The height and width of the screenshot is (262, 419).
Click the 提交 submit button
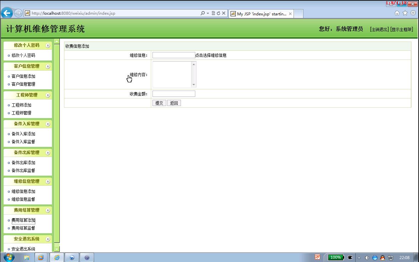coord(159,103)
